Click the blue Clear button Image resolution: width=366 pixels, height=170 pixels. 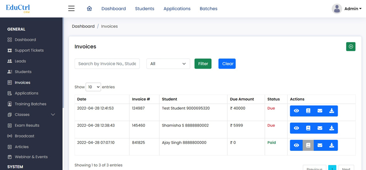coord(227,64)
